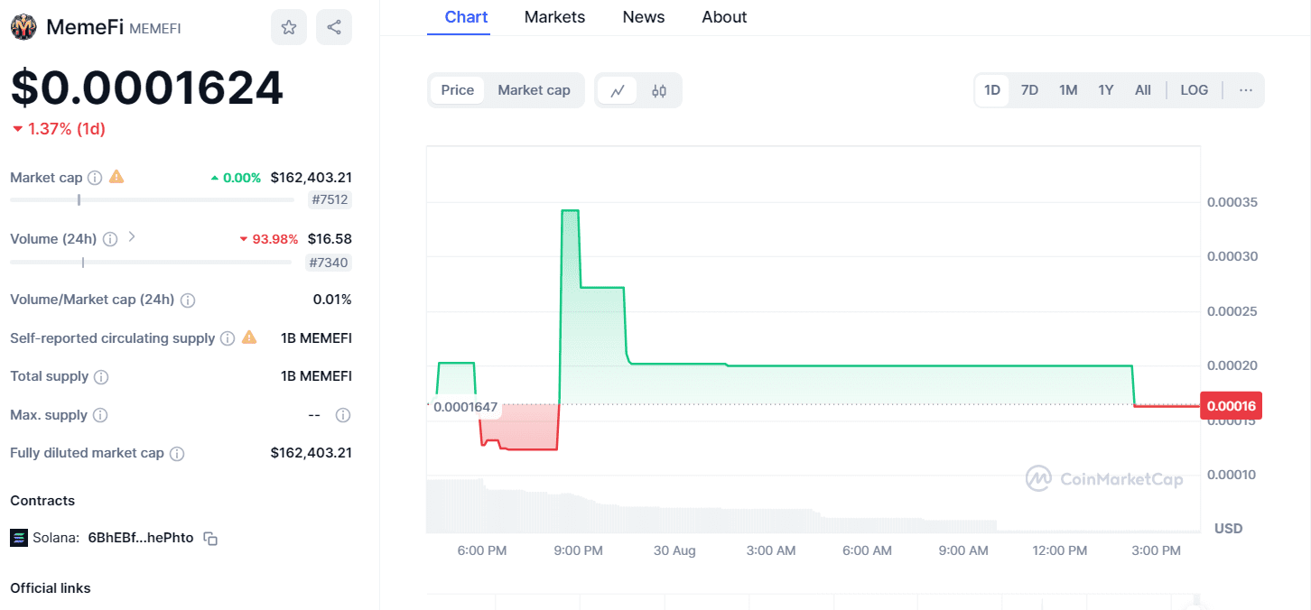Image resolution: width=1311 pixels, height=610 pixels.
Task: Copy the Solana contract address
Action: (209, 538)
